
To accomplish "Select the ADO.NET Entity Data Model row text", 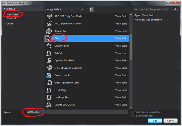I will 68,16.
